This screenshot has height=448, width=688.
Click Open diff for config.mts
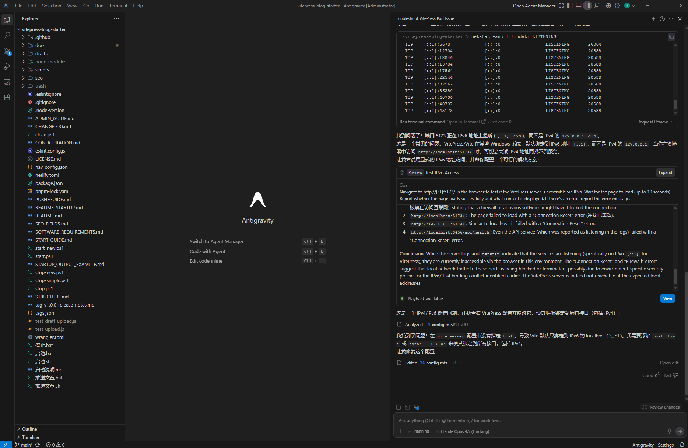(669, 363)
